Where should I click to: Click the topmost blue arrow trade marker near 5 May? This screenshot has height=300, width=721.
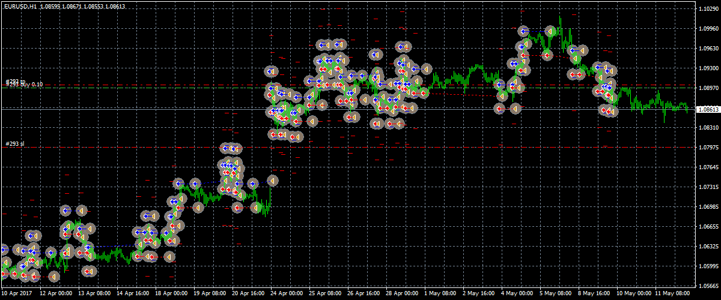pyautogui.click(x=525, y=31)
